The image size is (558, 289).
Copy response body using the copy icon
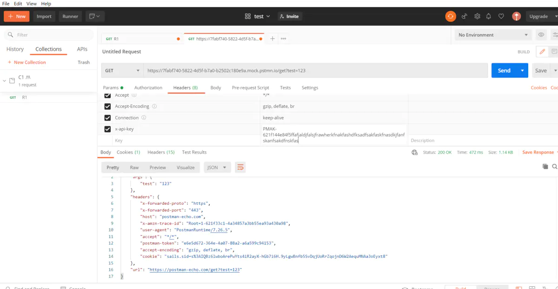[545, 167]
